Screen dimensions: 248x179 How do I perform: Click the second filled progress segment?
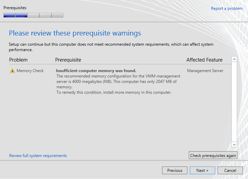pyautogui.click(x=21, y=15)
